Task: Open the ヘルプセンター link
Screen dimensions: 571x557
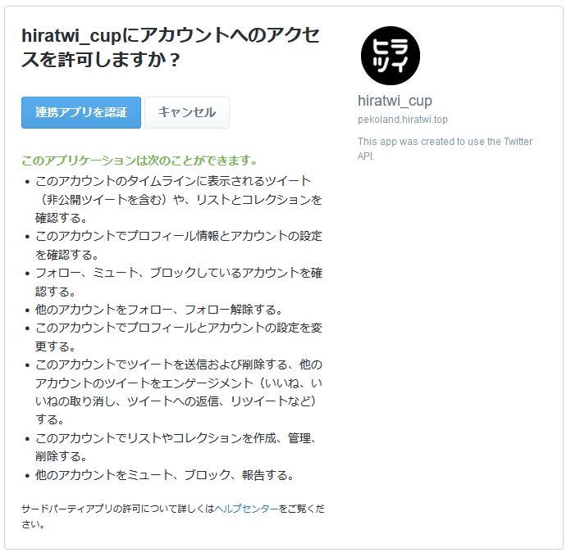Action: 246,509
